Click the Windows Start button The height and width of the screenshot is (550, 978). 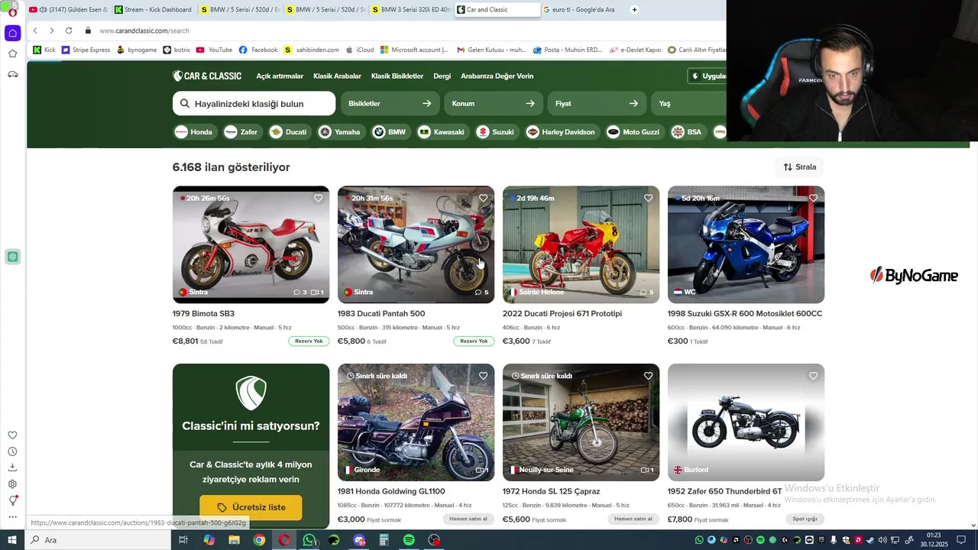[12, 540]
